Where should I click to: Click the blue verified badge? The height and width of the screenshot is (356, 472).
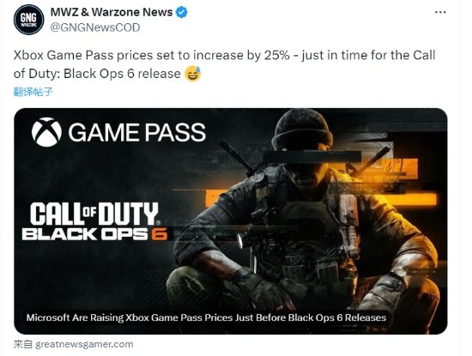182,12
